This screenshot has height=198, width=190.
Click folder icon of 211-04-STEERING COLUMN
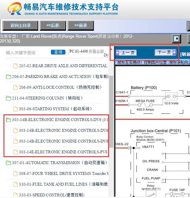point(9,98)
